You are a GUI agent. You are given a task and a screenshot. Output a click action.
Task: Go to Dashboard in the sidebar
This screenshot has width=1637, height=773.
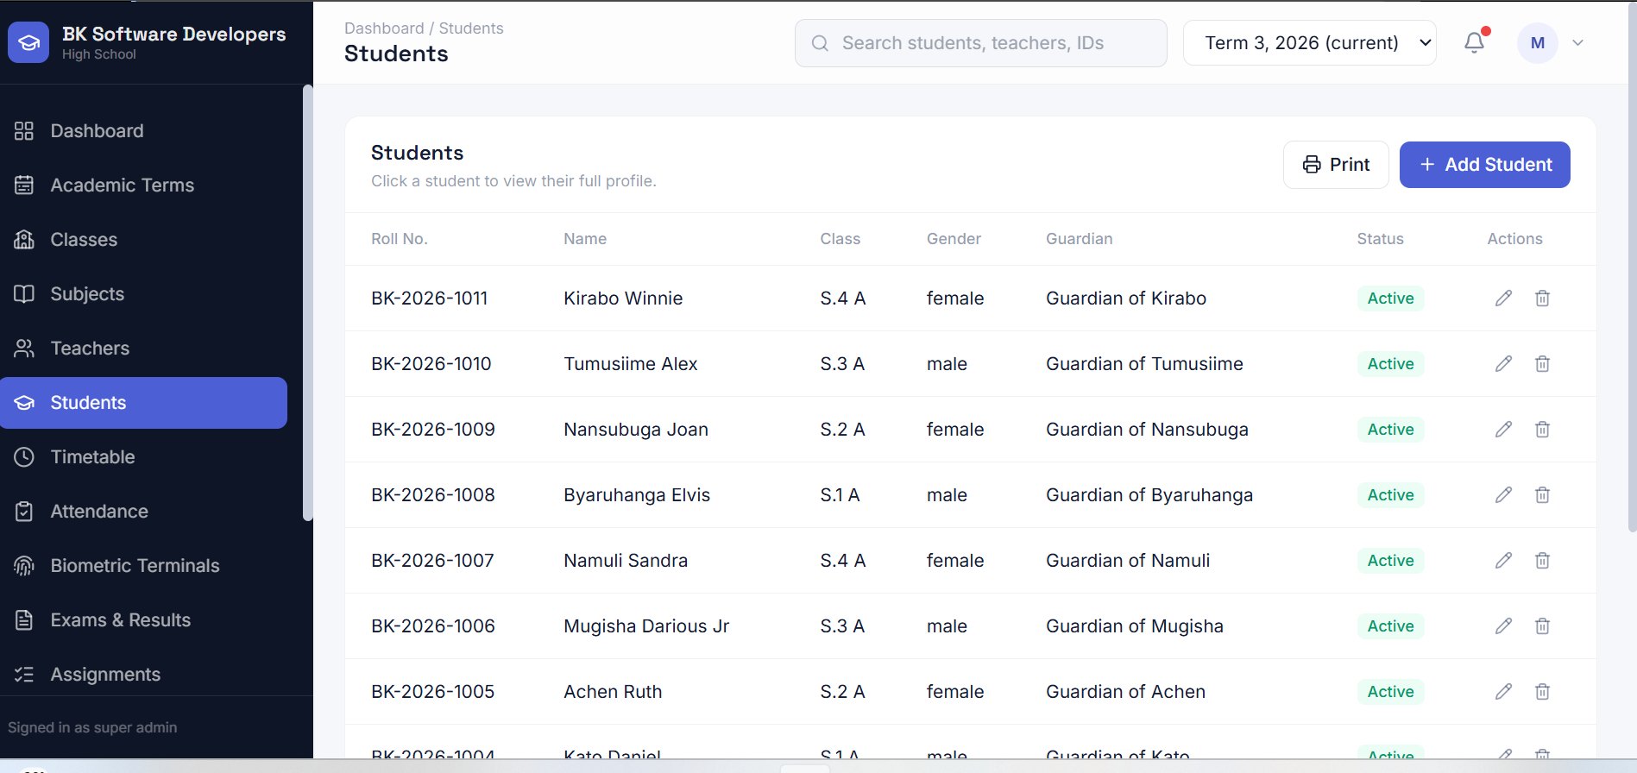coord(143,131)
